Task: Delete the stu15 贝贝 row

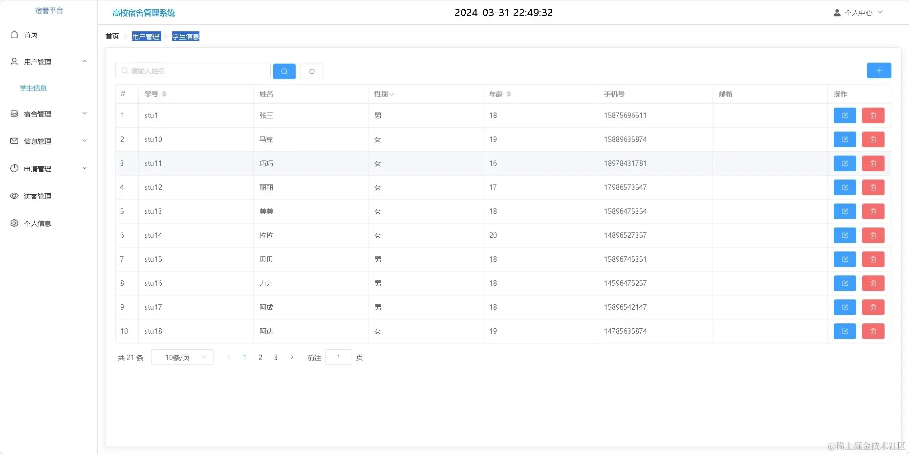Action: [873, 259]
